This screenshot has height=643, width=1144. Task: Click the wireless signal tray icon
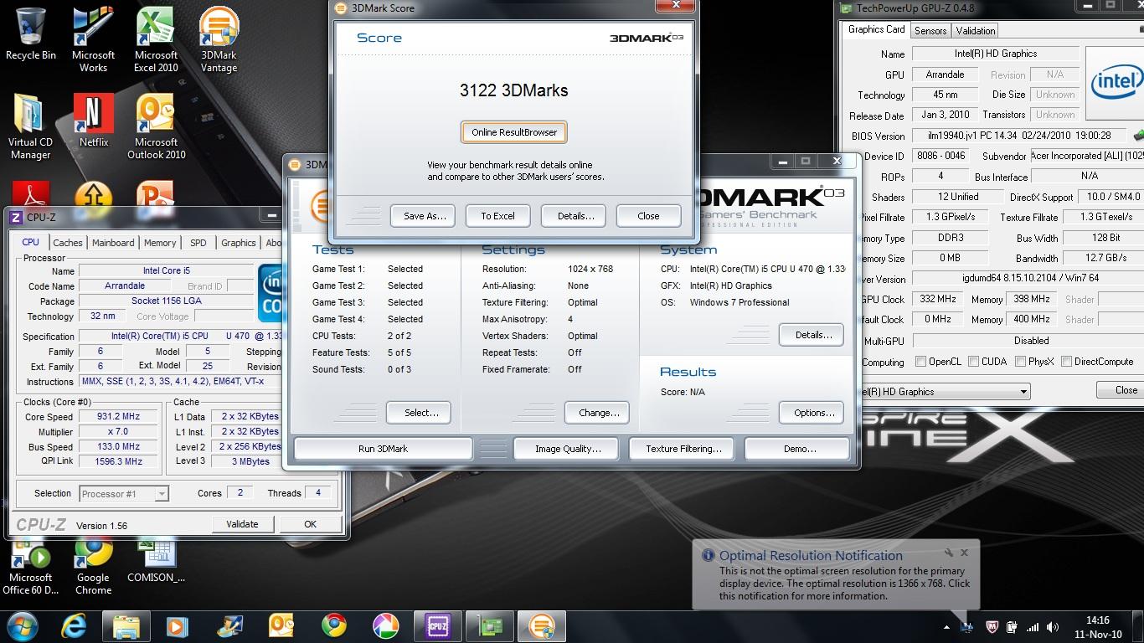tap(1032, 626)
